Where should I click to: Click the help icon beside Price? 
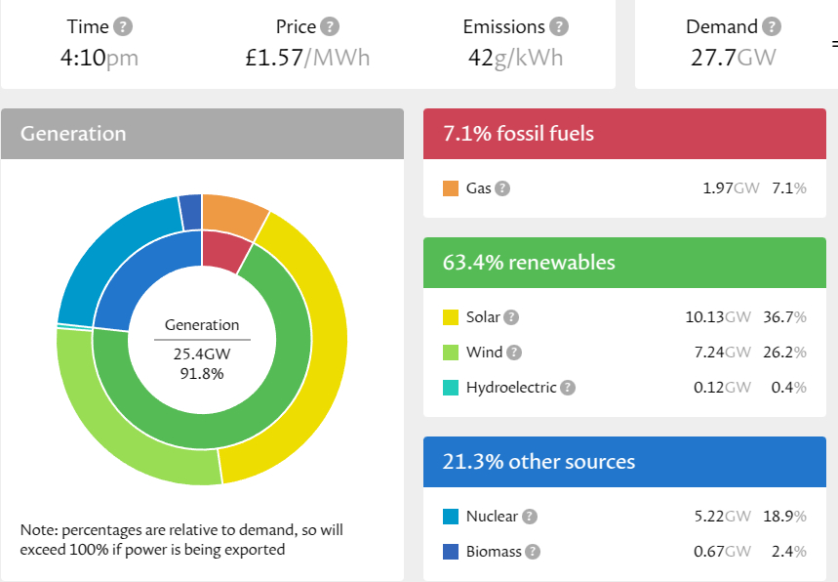point(331,27)
